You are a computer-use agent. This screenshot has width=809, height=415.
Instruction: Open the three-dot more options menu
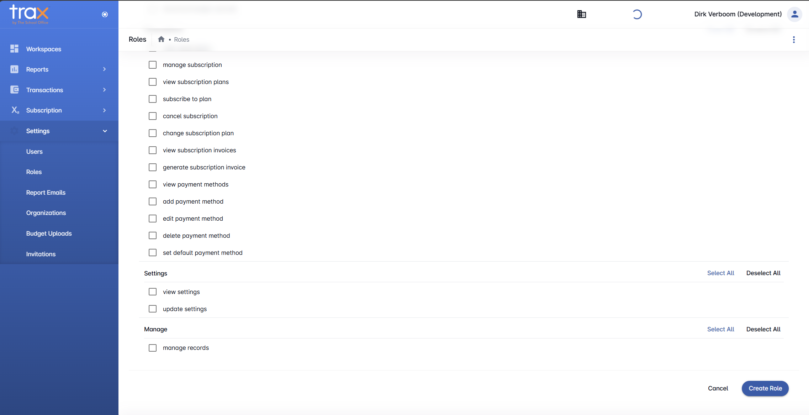pyautogui.click(x=794, y=40)
